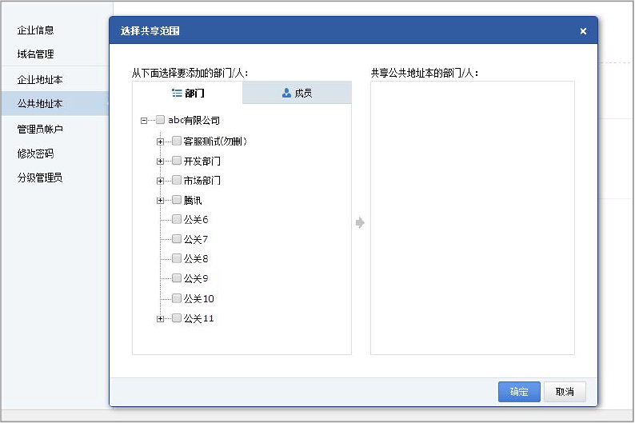Image resolution: width=635 pixels, height=423 pixels.
Task: Expand the 公关11 tree node
Action: 161,319
